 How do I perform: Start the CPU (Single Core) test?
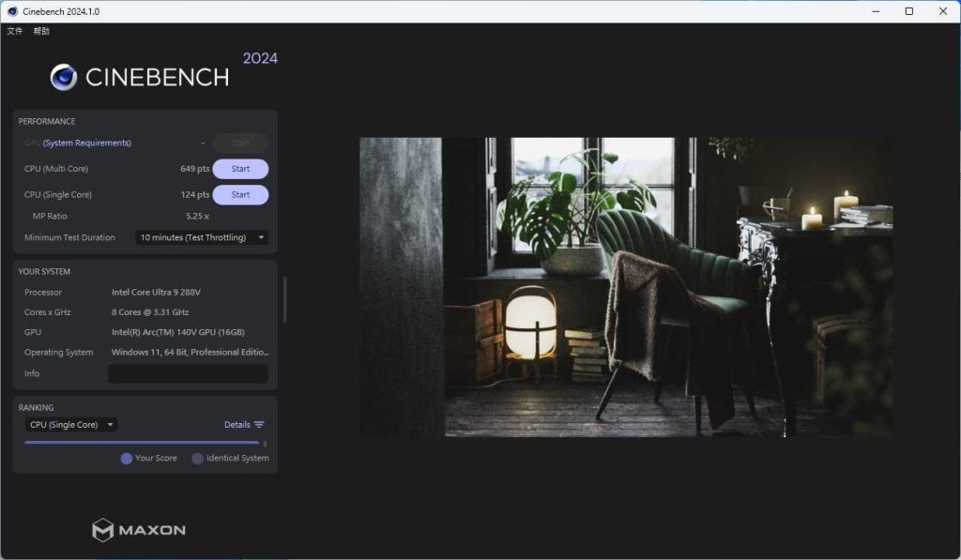point(240,195)
